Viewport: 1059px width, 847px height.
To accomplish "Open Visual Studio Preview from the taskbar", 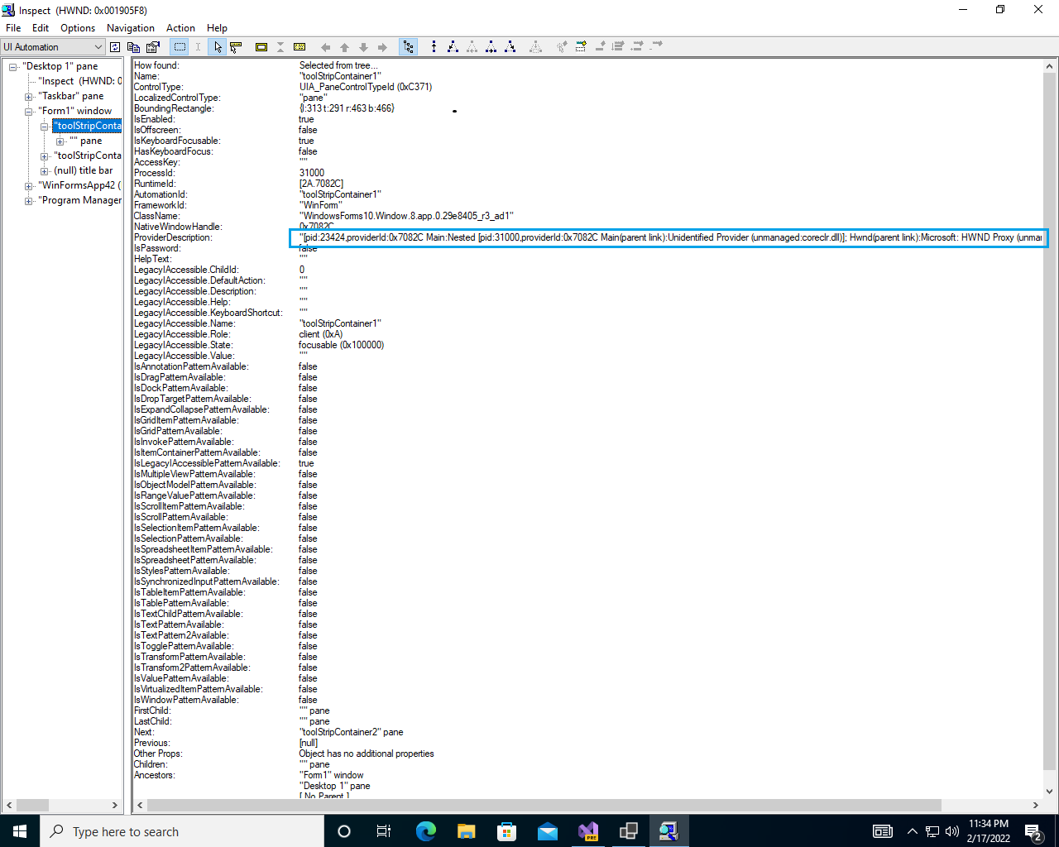I will click(588, 831).
